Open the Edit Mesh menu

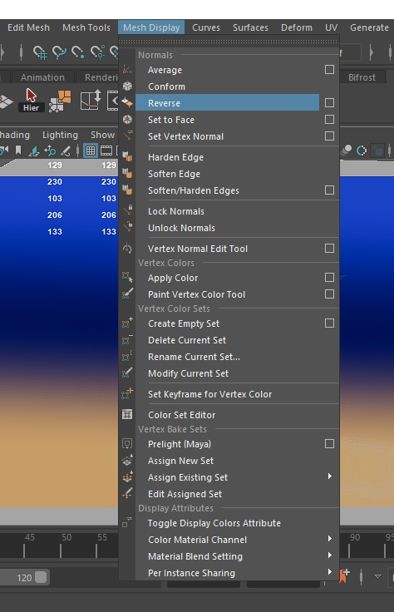pos(28,27)
